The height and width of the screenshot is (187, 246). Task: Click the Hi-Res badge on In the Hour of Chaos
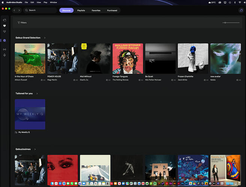click(x=43, y=80)
